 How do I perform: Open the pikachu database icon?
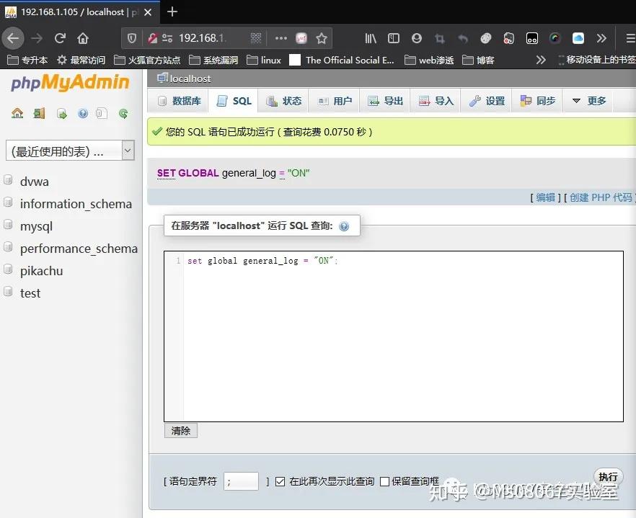click(8, 269)
